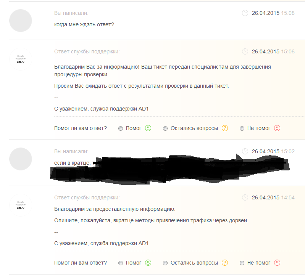Viewport: 305px width, 276px height.
Task: Select the 'Не помог' radio button in the 15:06 reply
Action: [242, 128]
